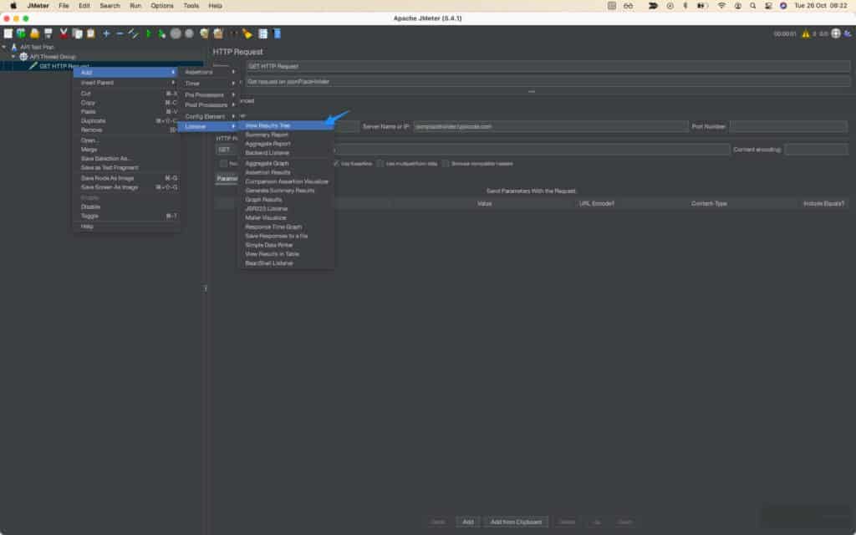Viewport: 856px width, 535px height.
Task: Expand the Timer submenu
Action: (209, 84)
